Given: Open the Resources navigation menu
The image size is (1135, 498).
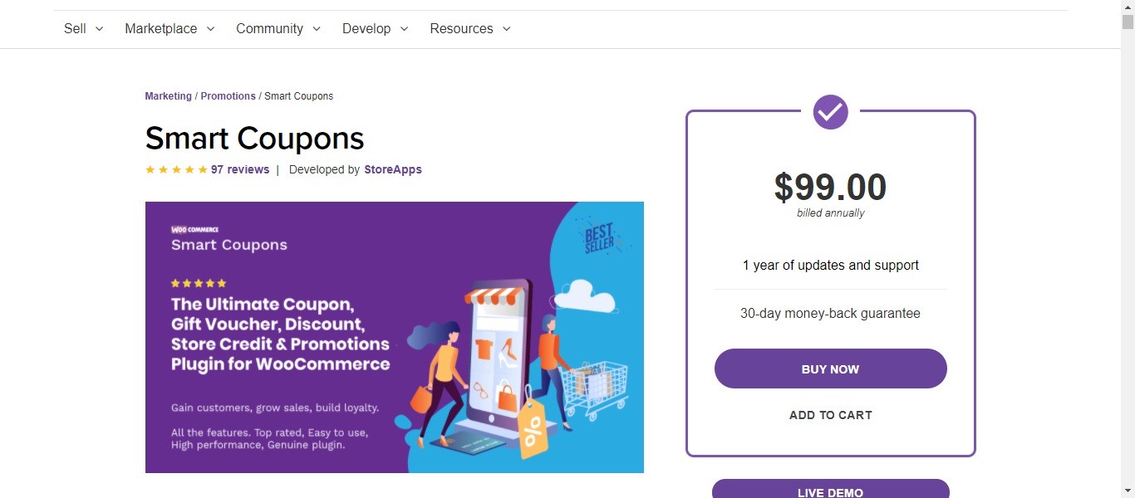Looking at the screenshot, I should tap(470, 29).
